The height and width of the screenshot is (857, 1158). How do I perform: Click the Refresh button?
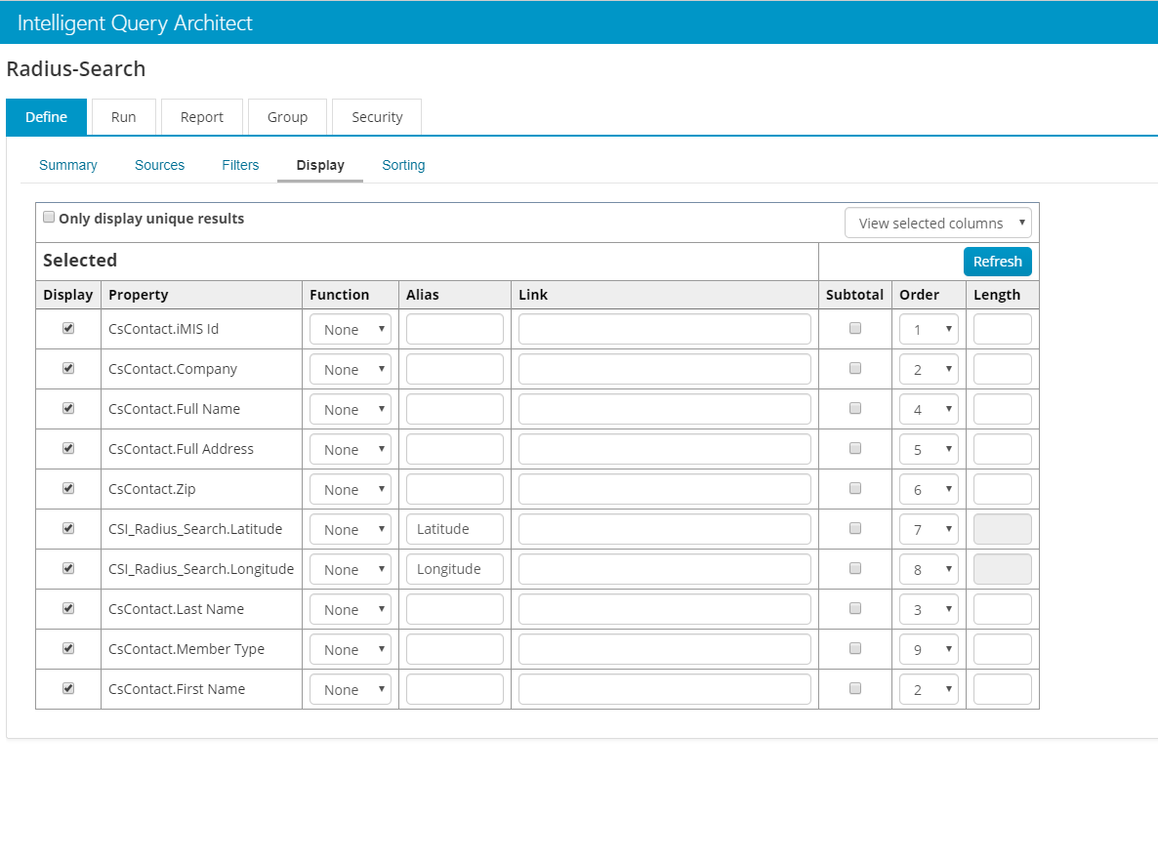pos(997,262)
